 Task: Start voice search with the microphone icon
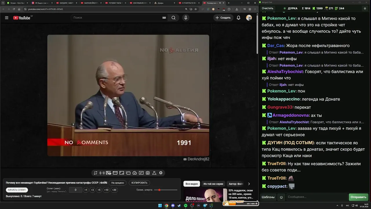click(186, 18)
